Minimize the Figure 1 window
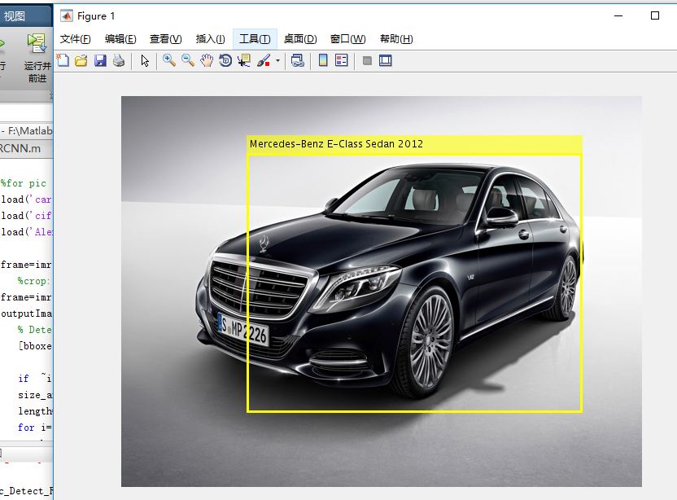This screenshot has width=677, height=500. [618, 15]
